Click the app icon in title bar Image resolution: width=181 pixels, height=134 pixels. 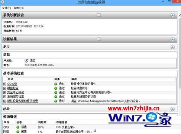3,2
